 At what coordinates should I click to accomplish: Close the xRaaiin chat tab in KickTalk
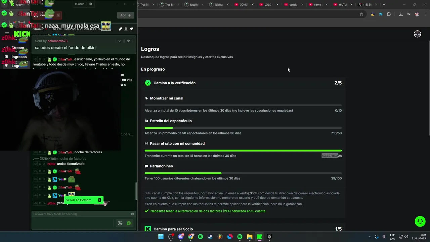click(58, 15)
